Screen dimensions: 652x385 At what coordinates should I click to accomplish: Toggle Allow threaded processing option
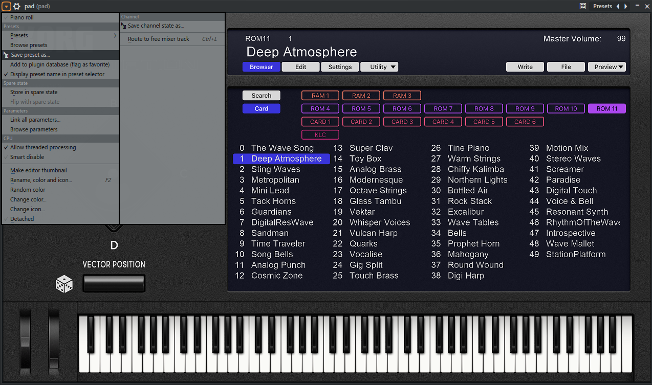[x=43, y=147]
